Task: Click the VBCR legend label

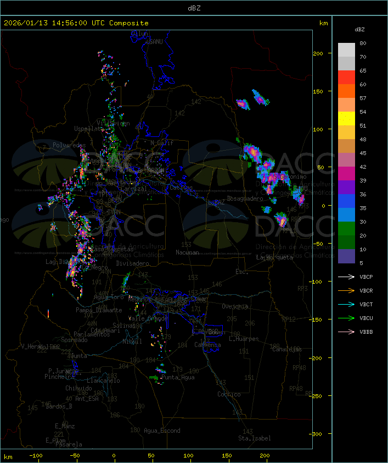Action: click(366, 290)
